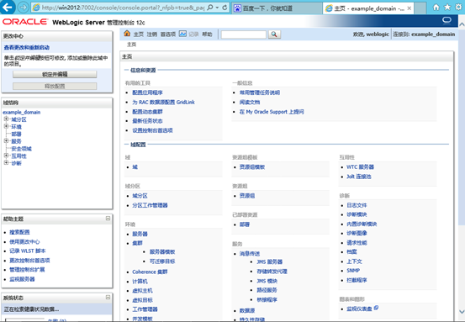This screenshot has width=465, height=322.
Task: Expand the 域分区 tree node
Action: pyautogui.click(x=6, y=119)
